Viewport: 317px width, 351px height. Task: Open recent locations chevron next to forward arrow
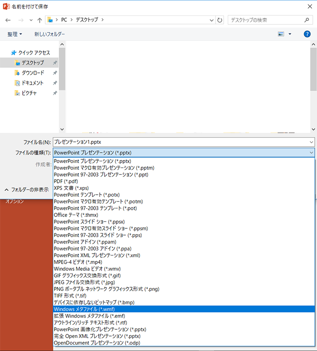pyautogui.click(x=31, y=20)
